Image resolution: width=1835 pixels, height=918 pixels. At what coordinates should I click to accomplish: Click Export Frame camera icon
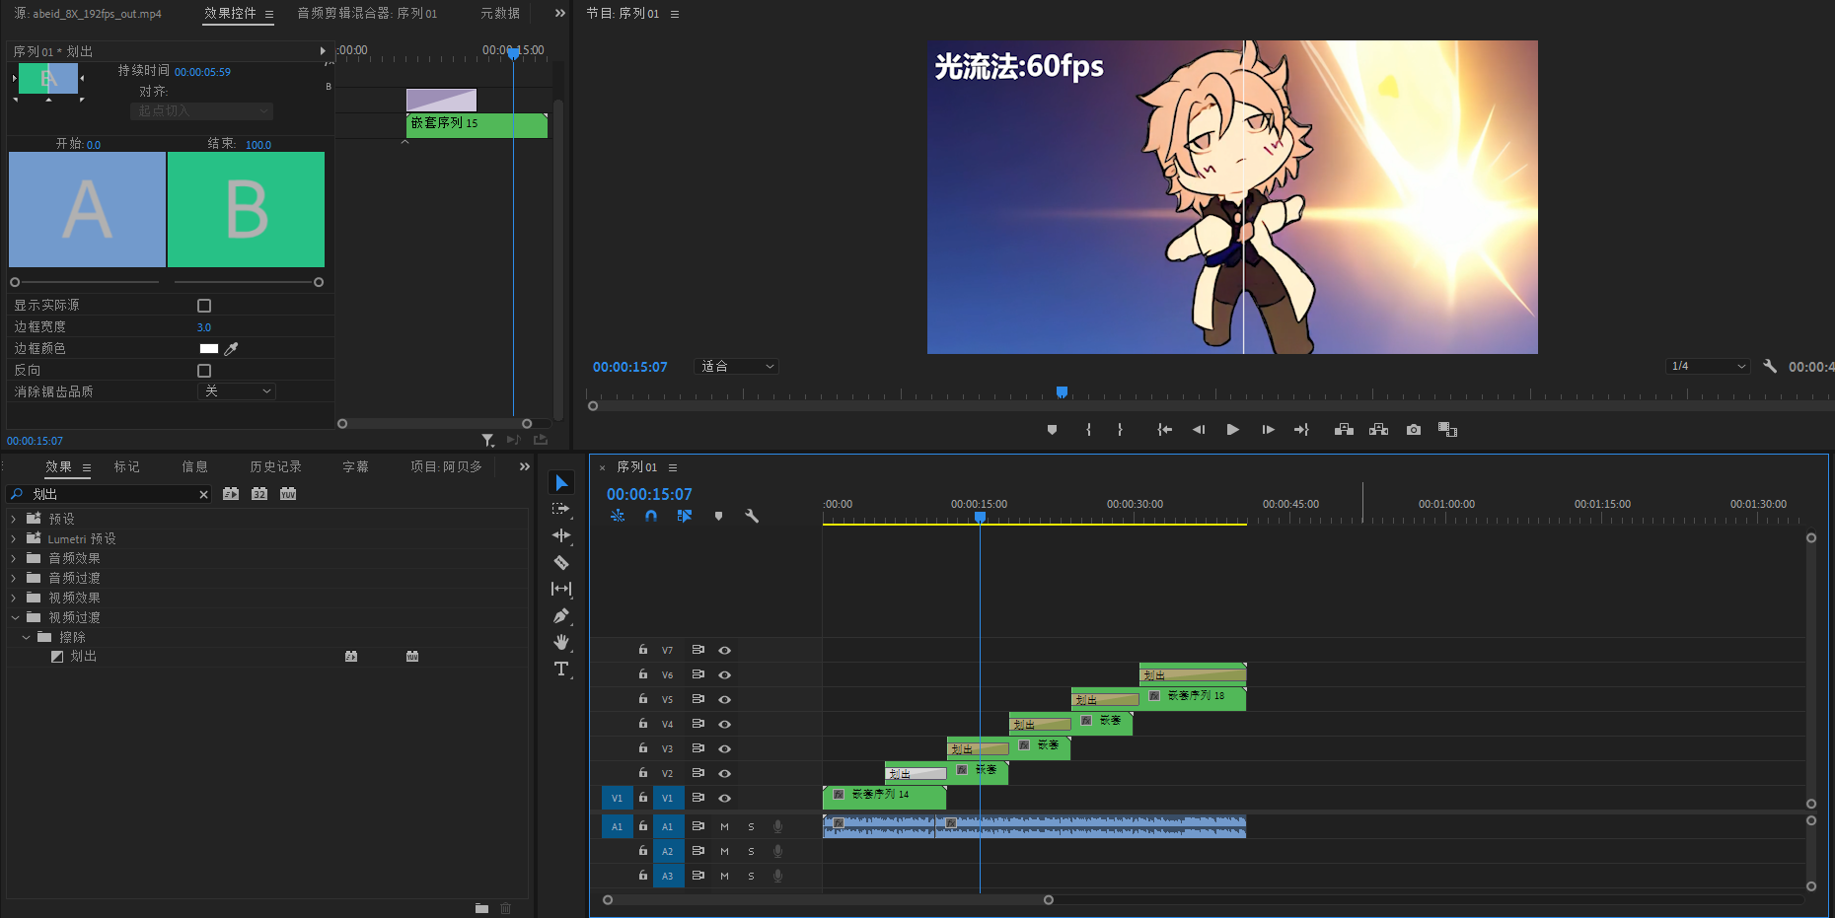pyautogui.click(x=1414, y=430)
